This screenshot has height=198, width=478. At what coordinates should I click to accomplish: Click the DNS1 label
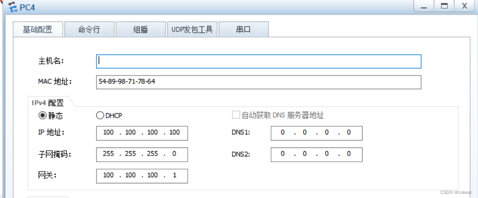tap(241, 133)
